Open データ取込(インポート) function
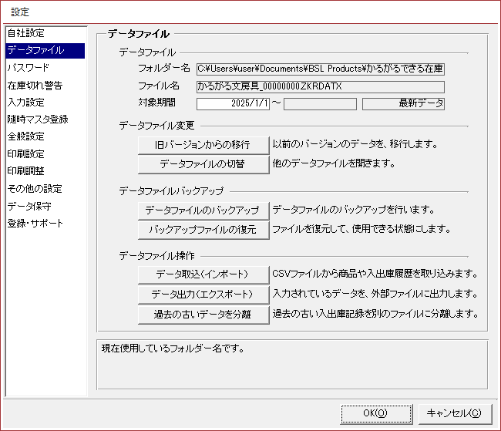501x431 pixels. (203, 274)
